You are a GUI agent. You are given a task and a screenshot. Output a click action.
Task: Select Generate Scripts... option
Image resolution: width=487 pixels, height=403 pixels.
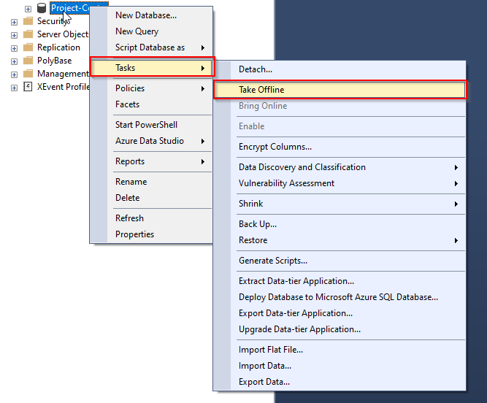[x=272, y=261]
